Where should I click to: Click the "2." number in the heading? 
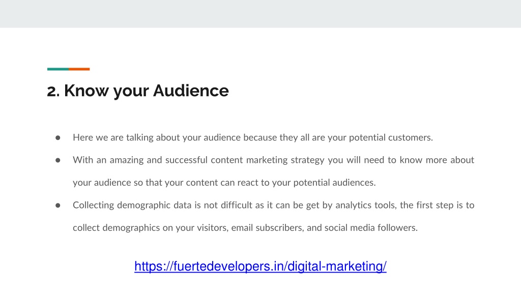click(x=53, y=92)
